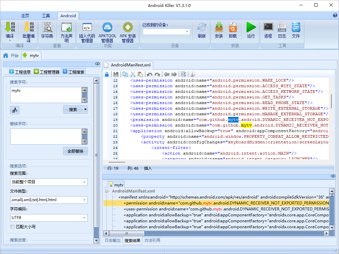Screen dimensions: 339x254
Task: Switch to the 方法引用 tab
Action: [152, 240]
